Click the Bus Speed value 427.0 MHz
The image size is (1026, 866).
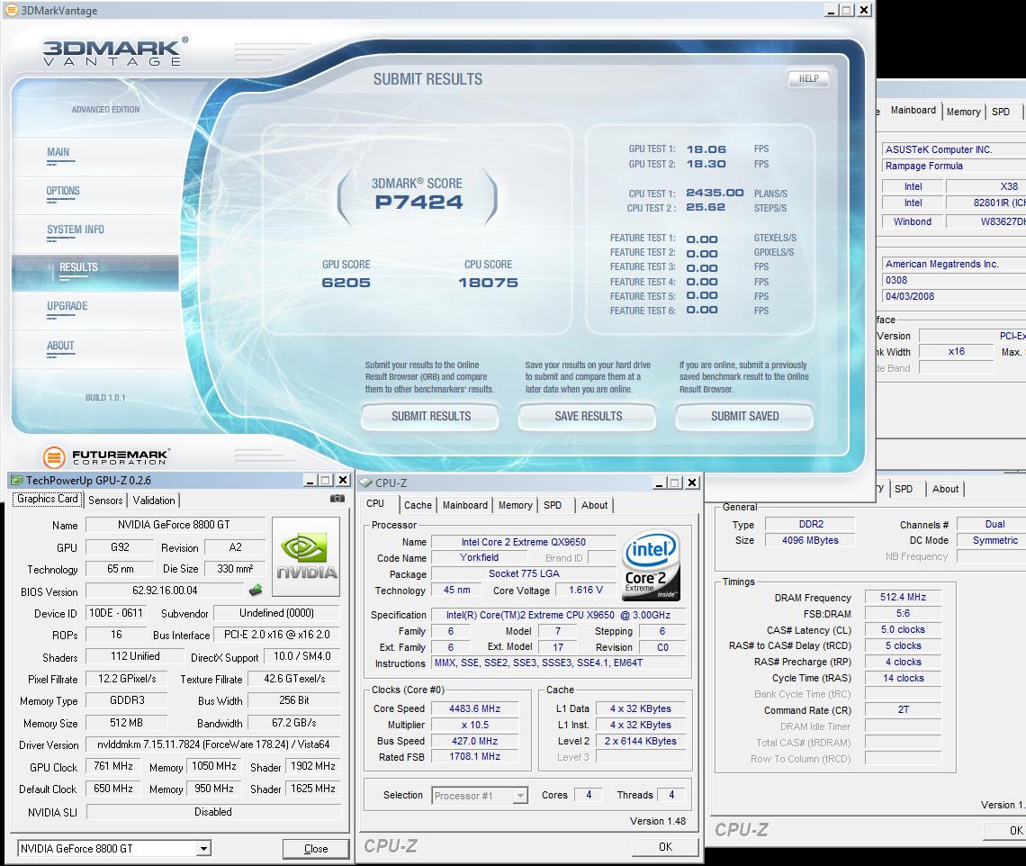(x=474, y=742)
